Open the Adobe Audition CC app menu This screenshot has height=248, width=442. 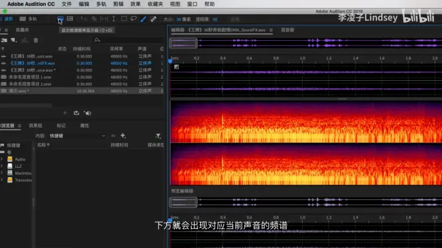click(31, 4)
